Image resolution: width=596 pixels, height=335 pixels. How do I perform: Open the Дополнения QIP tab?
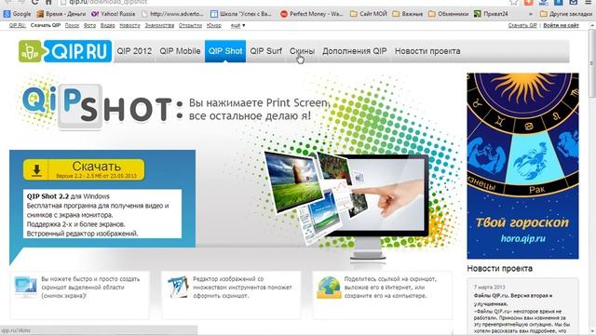pyautogui.click(x=354, y=51)
